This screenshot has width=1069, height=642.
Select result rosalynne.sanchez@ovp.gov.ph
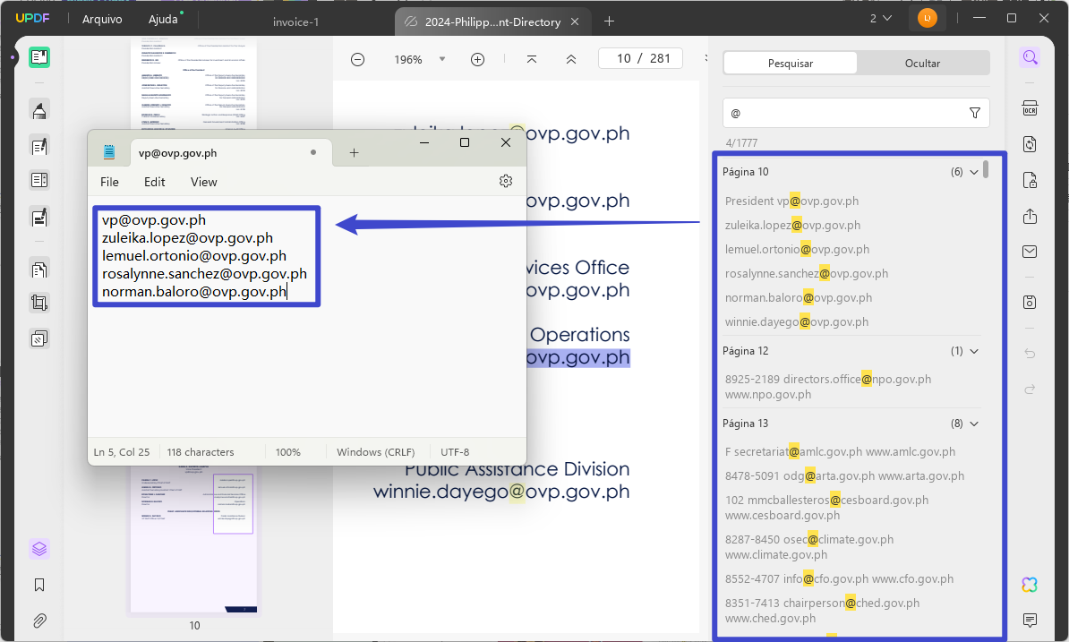807,273
